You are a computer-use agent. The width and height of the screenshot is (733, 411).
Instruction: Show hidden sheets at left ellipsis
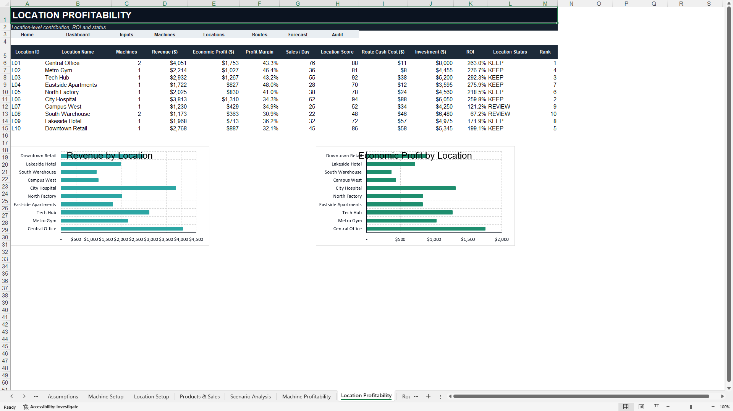[x=36, y=396]
